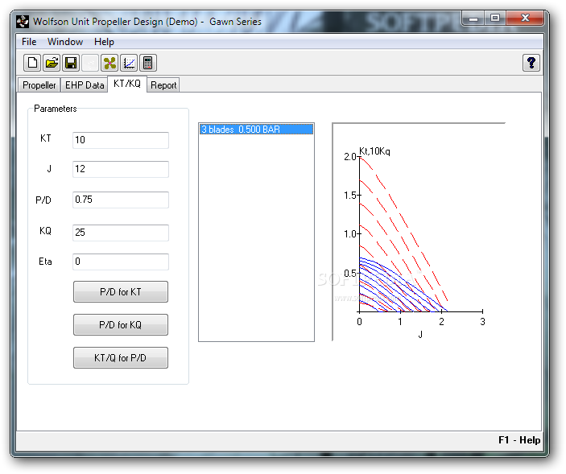This screenshot has height=474, width=566.
Task: Save with the floppy disk icon
Action: point(71,63)
